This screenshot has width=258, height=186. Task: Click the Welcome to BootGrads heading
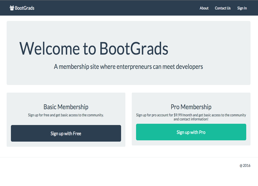tap(94, 48)
